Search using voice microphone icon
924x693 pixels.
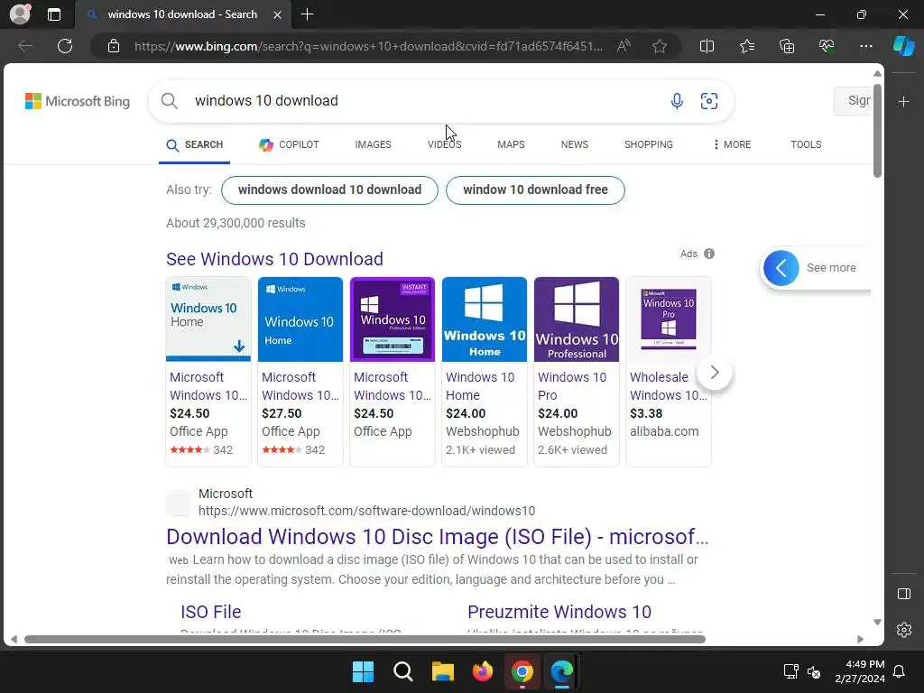point(677,101)
